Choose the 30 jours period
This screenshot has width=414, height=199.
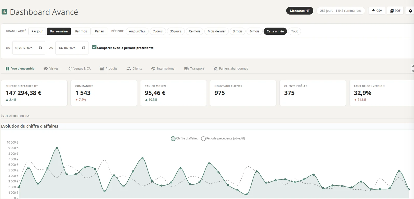pyautogui.click(x=176, y=31)
